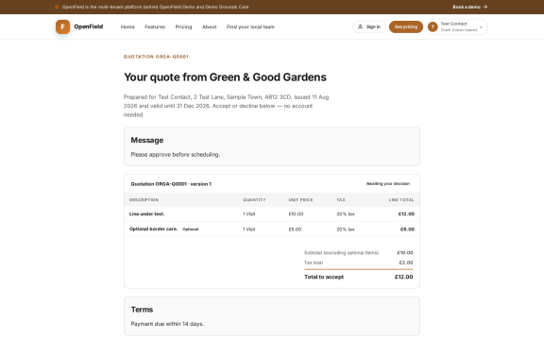Click Please approve before scheduling text
Screen dimensions: 544x340
[x=176, y=154]
